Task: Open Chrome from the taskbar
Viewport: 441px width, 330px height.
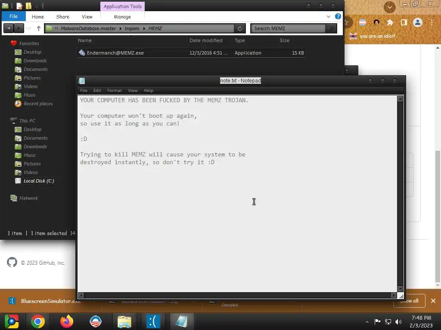Action: [38, 321]
